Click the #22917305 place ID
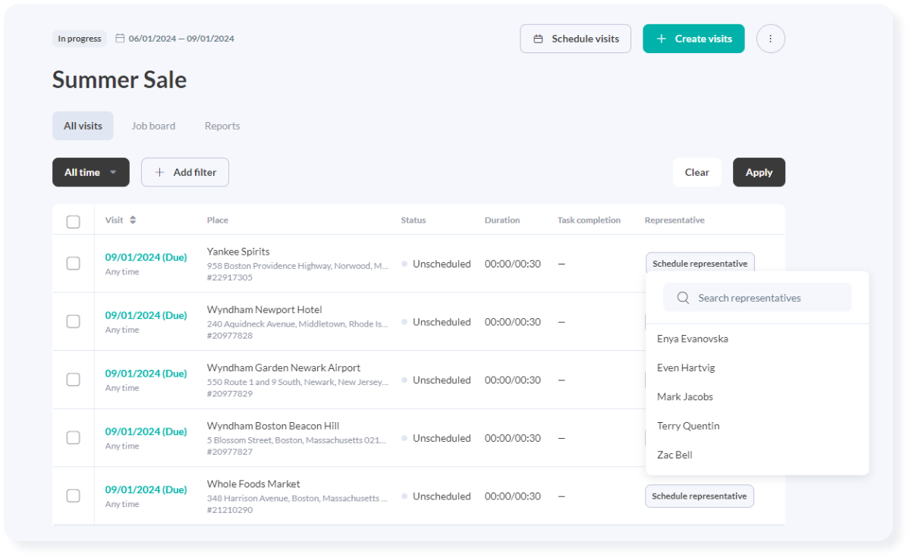This screenshot has width=912, height=560. (x=230, y=277)
